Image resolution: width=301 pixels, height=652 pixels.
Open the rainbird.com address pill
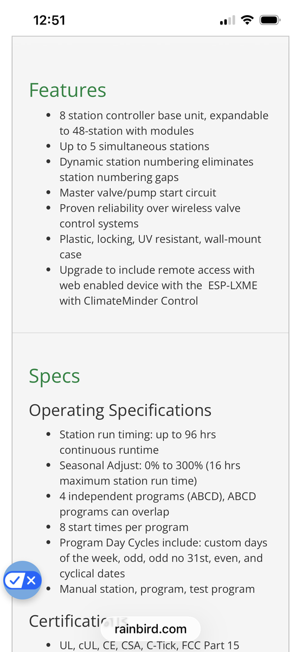point(150,629)
